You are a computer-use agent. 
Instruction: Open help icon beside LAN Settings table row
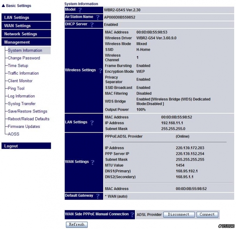[92, 122]
